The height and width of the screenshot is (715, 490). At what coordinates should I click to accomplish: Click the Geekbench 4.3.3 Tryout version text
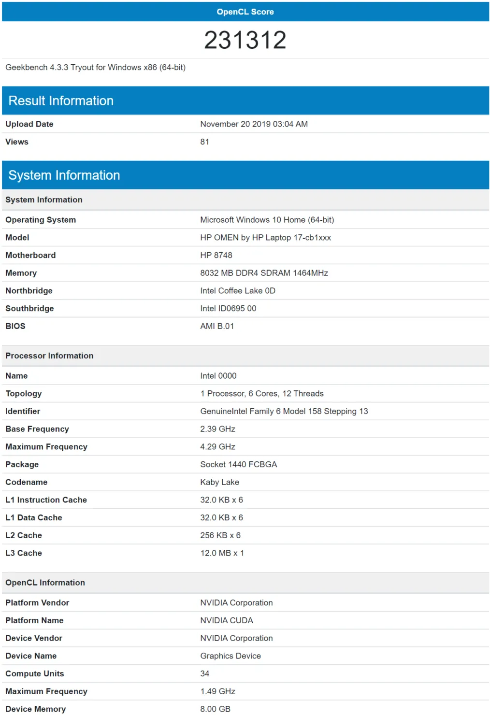[x=95, y=67]
